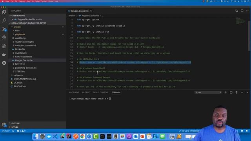Maximize the terminal panel size
Screen dimensions: 251x141
click(x=242, y=92)
